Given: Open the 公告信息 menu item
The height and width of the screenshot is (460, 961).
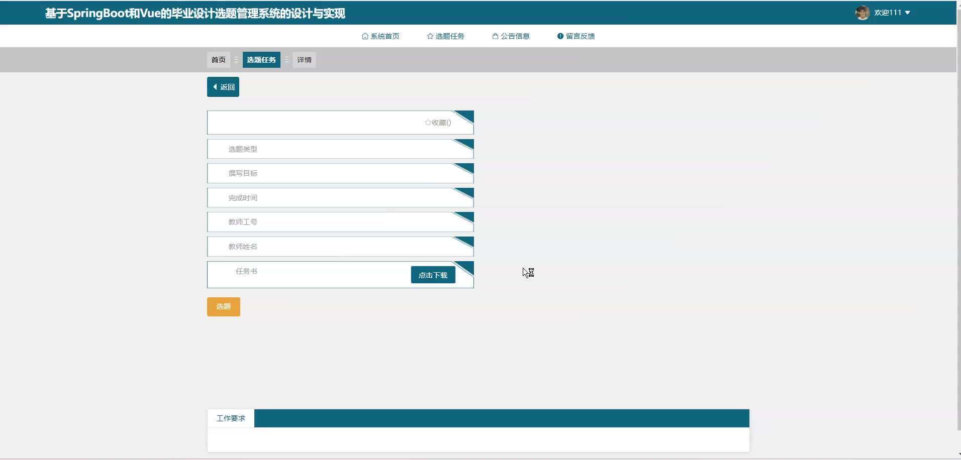Looking at the screenshot, I should (x=511, y=36).
